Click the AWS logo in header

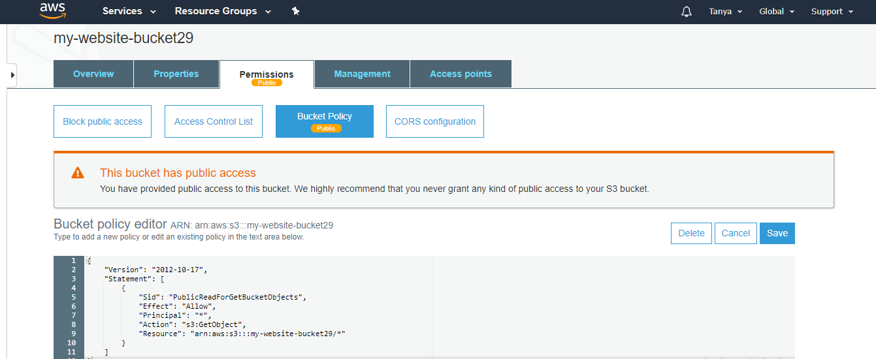pyautogui.click(x=52, y=11)
